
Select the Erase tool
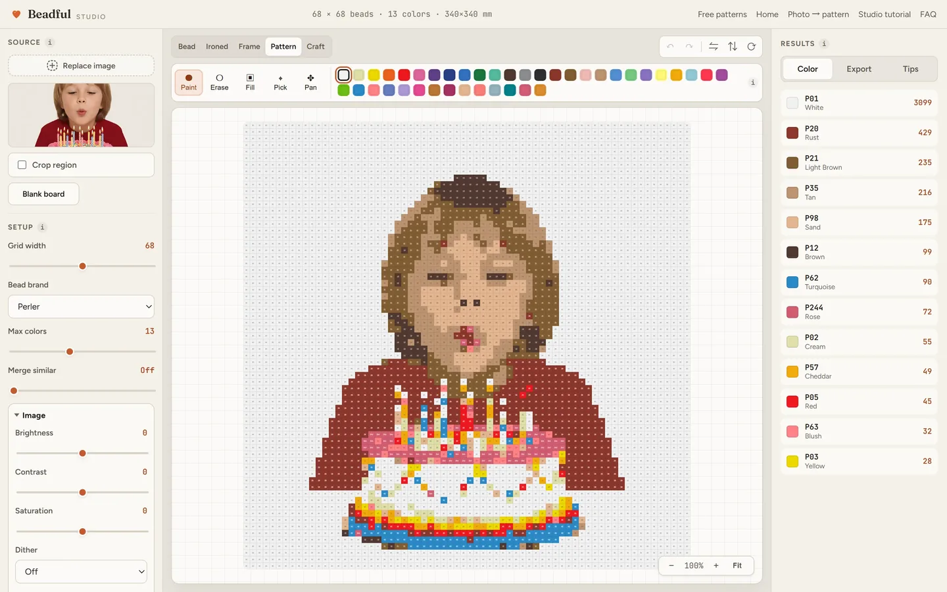pos(220,82)
